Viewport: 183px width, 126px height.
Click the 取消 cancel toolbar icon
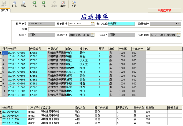coord(54,4)
